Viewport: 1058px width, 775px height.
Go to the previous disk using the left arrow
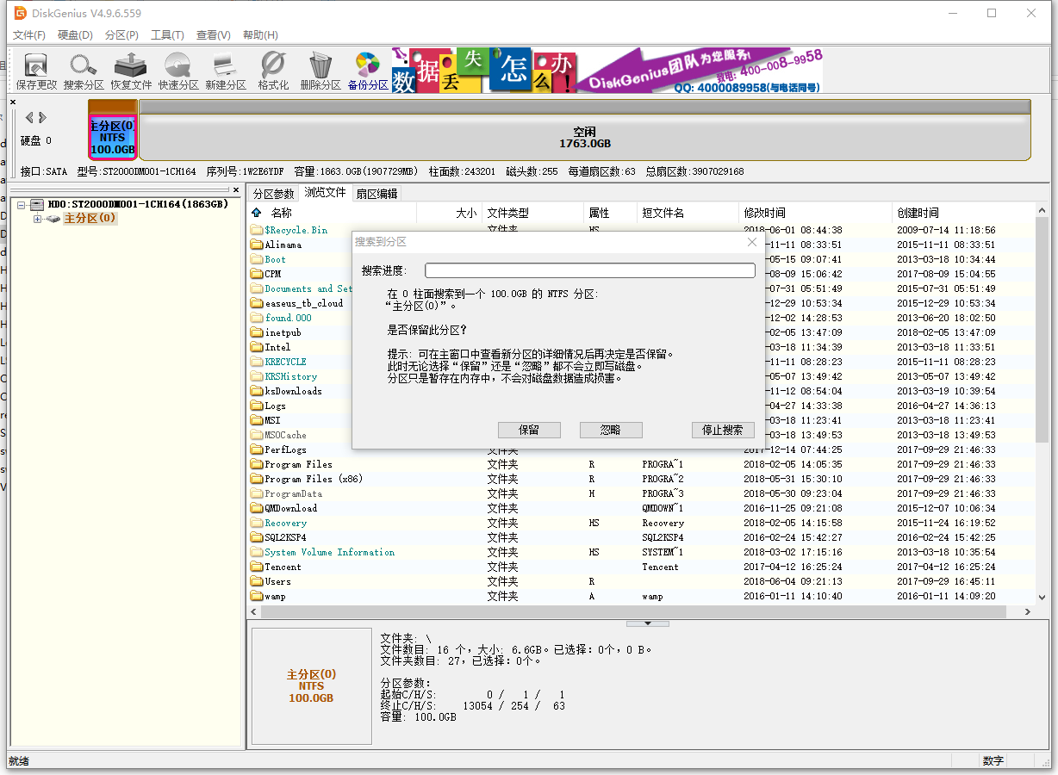click(29, 117)
